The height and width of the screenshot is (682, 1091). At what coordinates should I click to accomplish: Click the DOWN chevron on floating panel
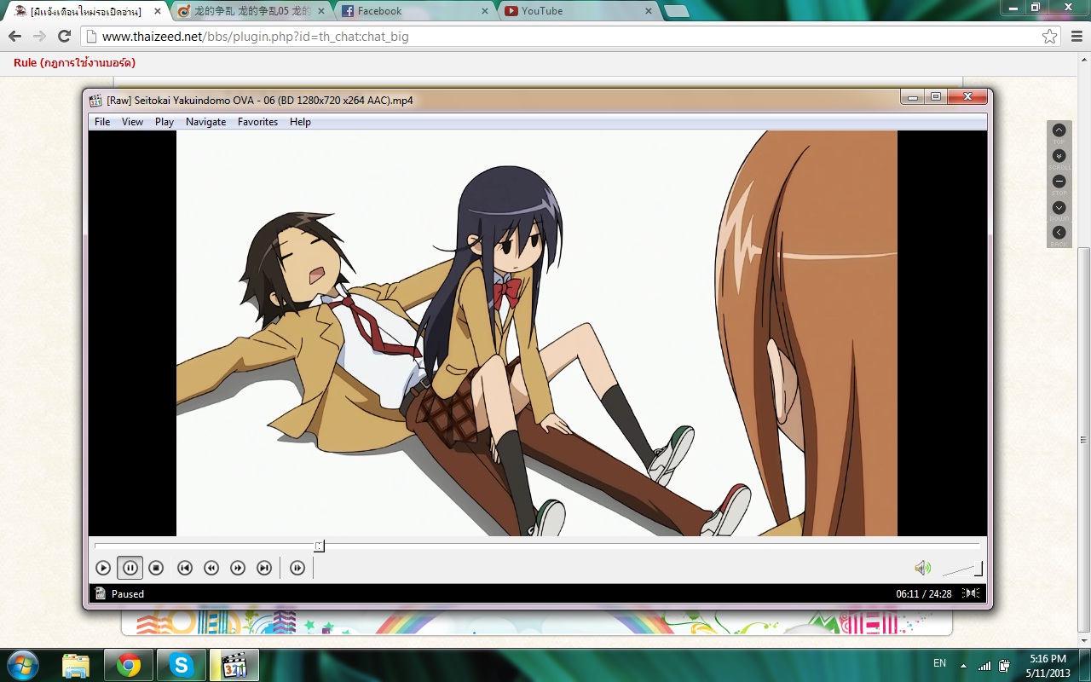tap(1059, 207)
